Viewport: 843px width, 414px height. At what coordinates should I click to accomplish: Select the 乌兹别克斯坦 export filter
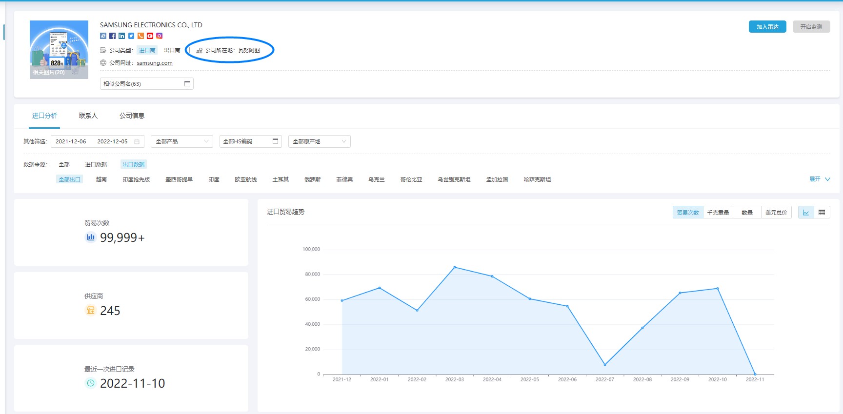pos(454,179)
